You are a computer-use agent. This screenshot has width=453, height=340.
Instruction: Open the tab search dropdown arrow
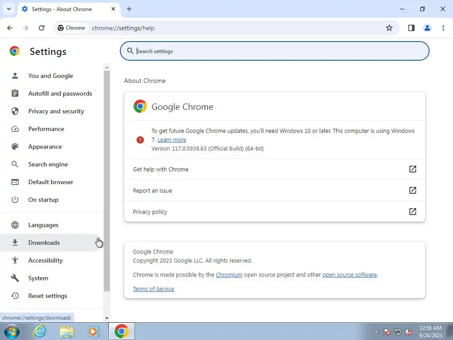coord(9,9)
